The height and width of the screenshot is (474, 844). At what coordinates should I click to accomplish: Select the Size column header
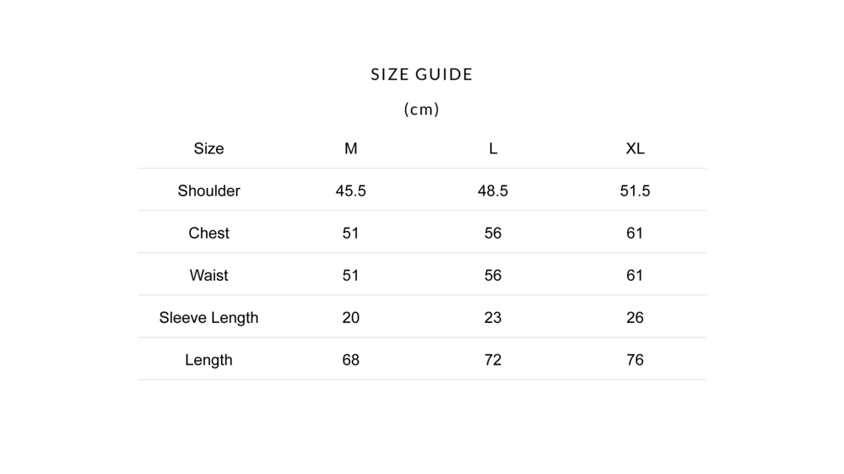(x=208, y=148)
